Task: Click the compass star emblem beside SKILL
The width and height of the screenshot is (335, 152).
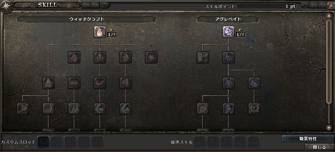Action: [6, 7]
